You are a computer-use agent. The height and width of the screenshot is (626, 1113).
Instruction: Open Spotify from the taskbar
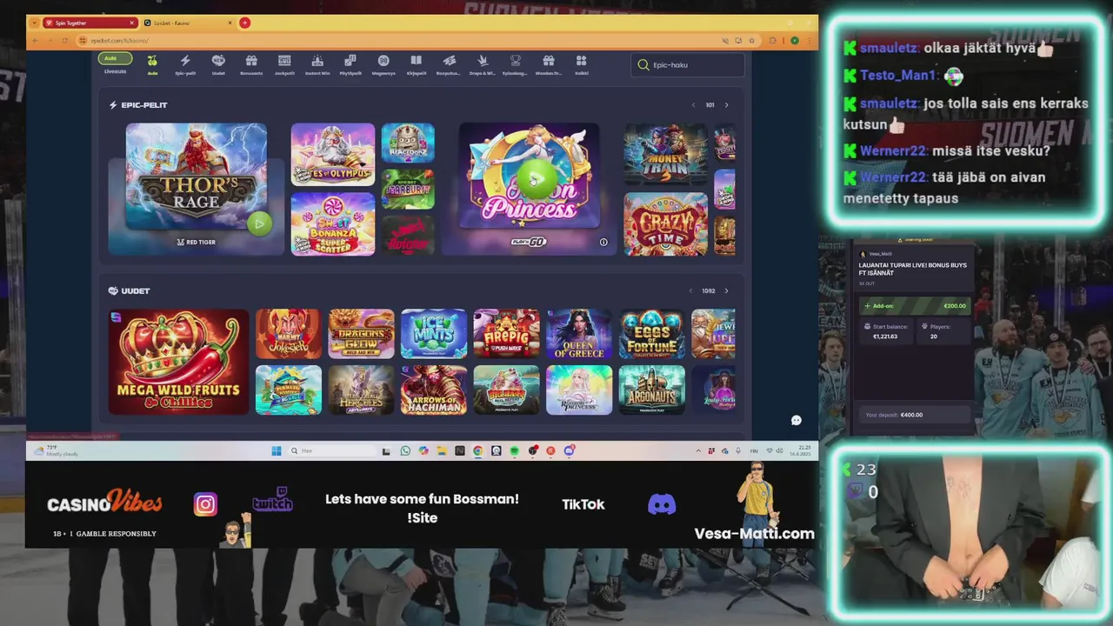coord(515,450)
